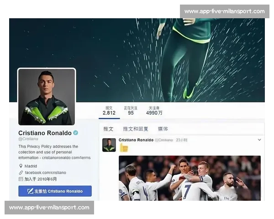Click the 加入于 2010年6月 join date text
Viewport: 274px width, 219px height.
41,179
